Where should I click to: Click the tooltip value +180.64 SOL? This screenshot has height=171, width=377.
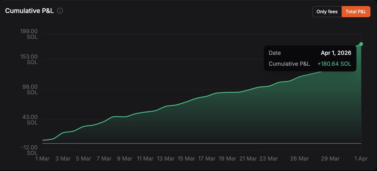334,64
